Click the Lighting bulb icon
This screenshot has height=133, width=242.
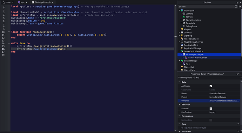pos(182,36)
